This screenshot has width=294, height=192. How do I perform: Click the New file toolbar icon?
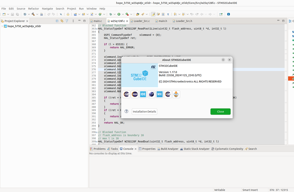click(4, 14)
